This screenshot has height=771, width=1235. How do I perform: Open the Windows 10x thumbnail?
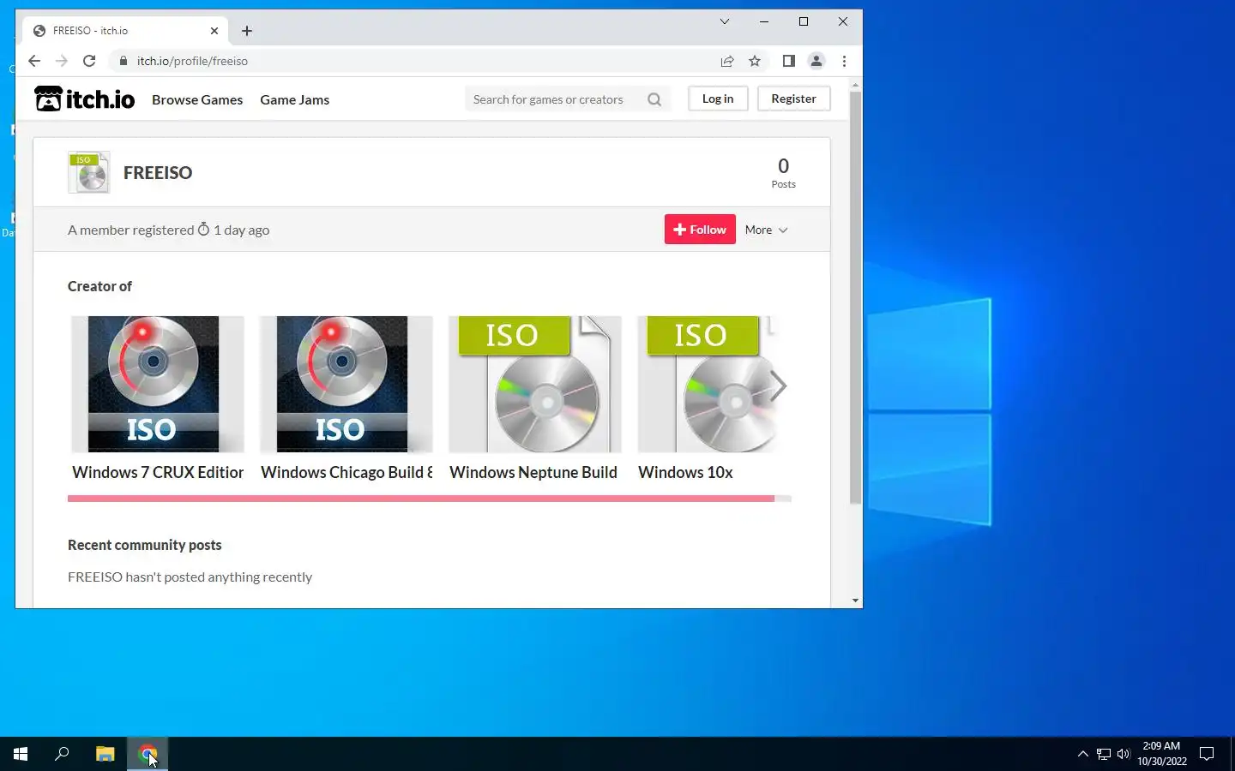coord(707,384)
